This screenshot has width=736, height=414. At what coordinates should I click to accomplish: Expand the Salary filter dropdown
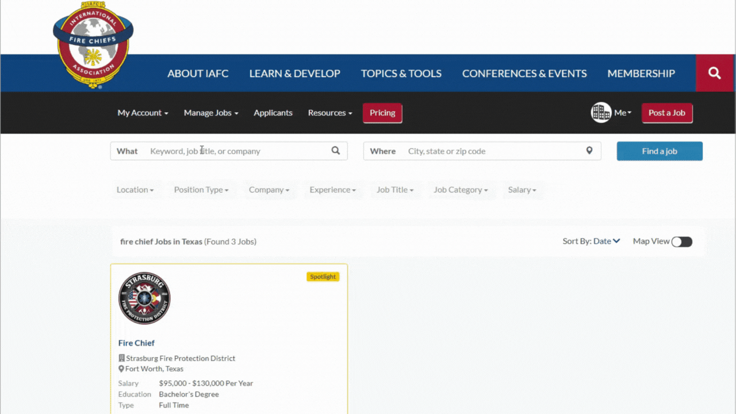[x=522, y=190]
